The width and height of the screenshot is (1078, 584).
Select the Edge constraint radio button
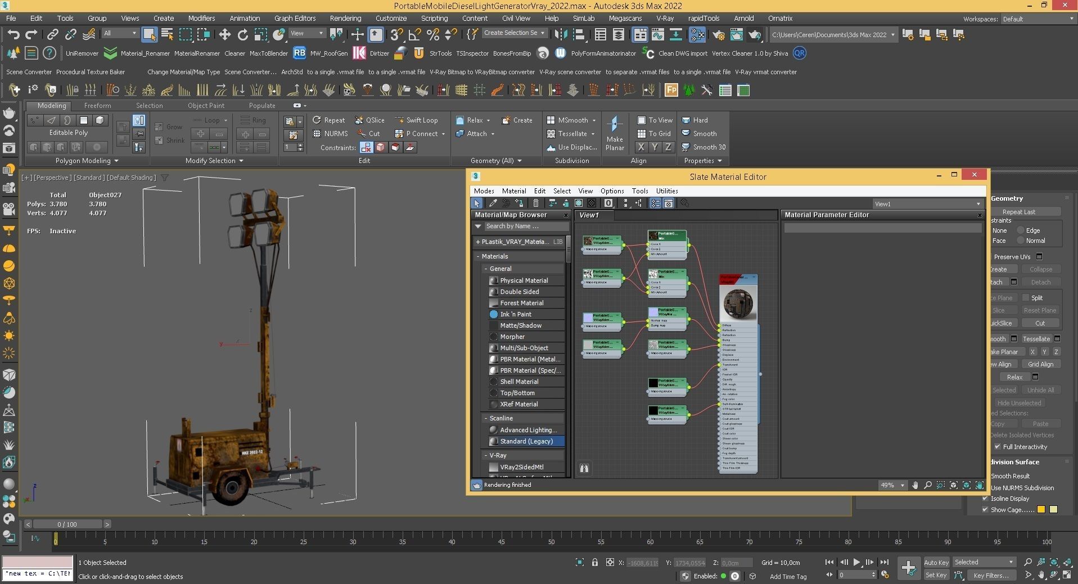(1020, 230)
